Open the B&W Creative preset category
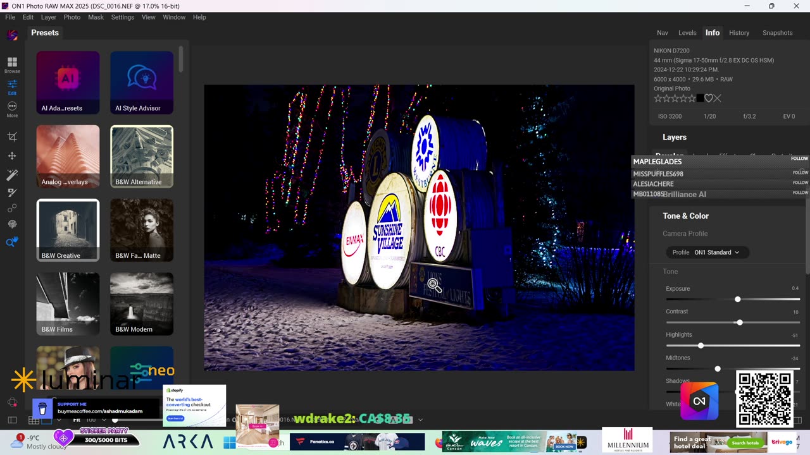Screen dimensions: 810x455 tap(68, 230)
